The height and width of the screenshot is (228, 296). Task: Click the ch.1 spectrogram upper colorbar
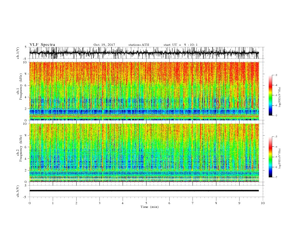coord(271,95)
